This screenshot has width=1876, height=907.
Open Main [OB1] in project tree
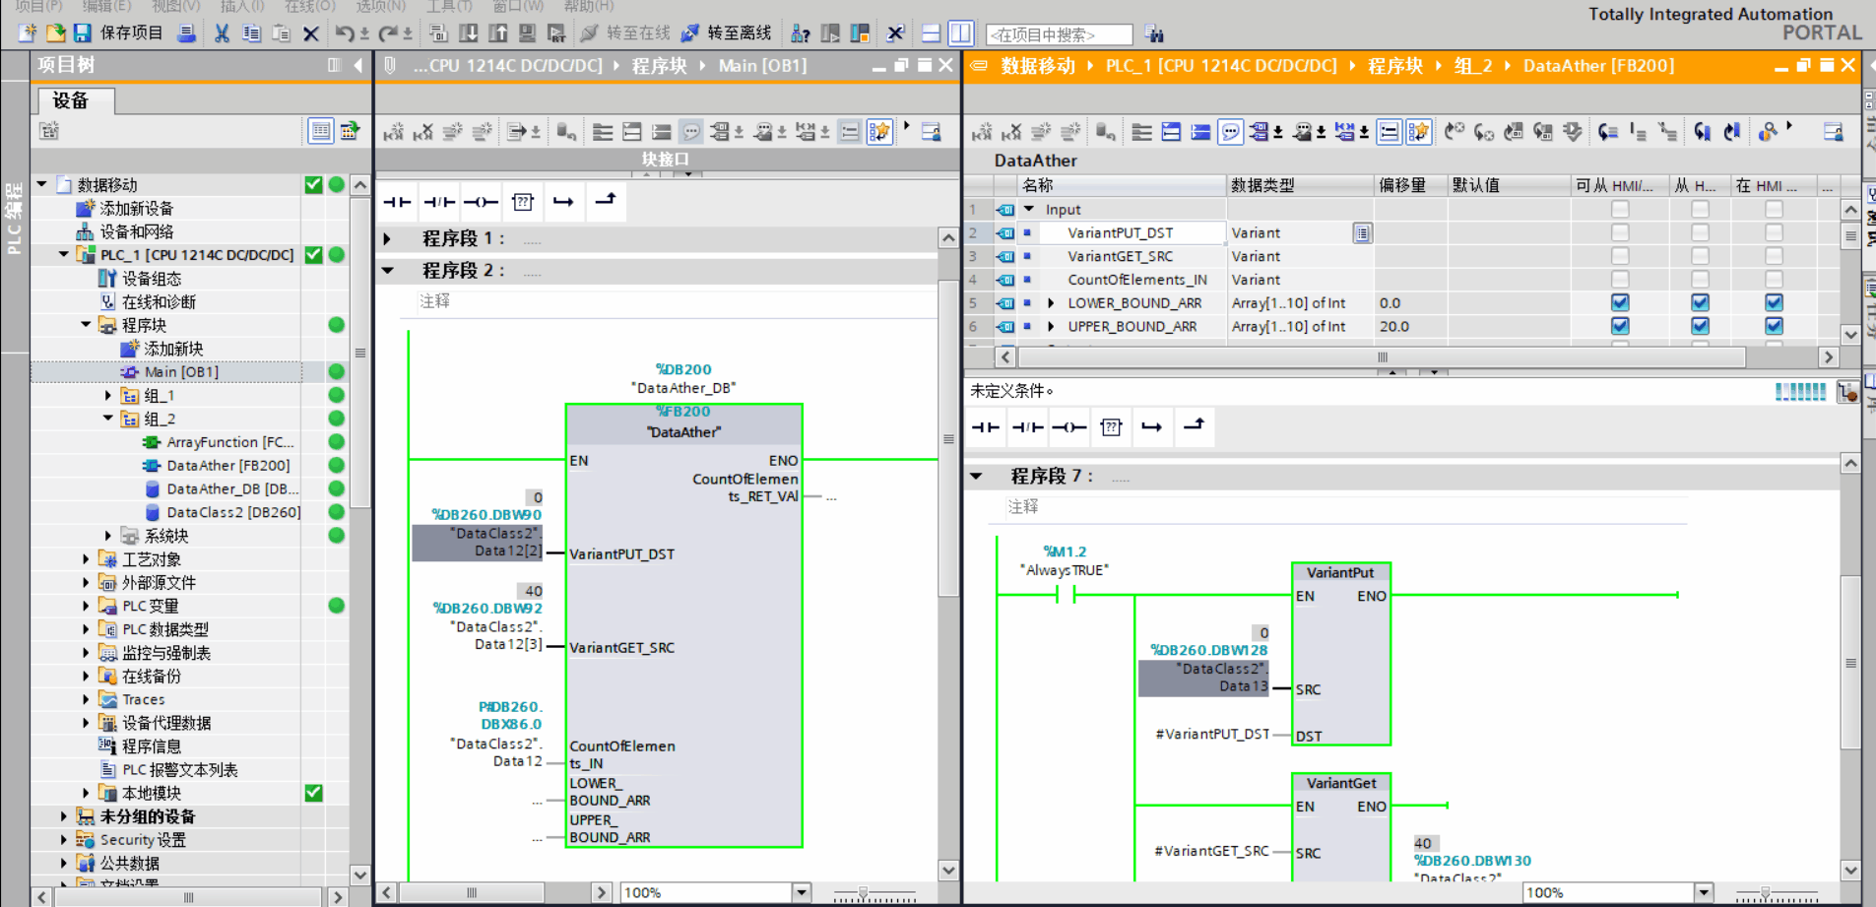pyautogui.click(x=181, y=371)
